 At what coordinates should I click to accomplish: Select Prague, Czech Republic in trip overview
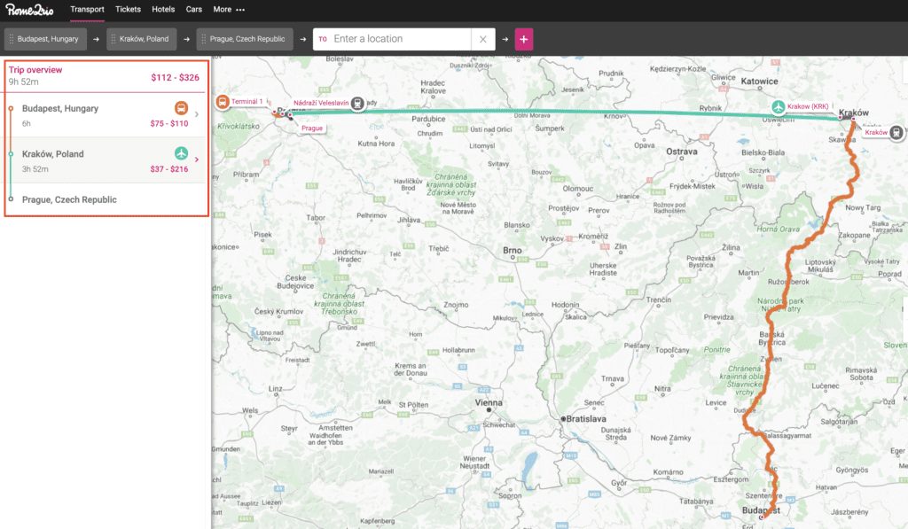tap(69, 199)
